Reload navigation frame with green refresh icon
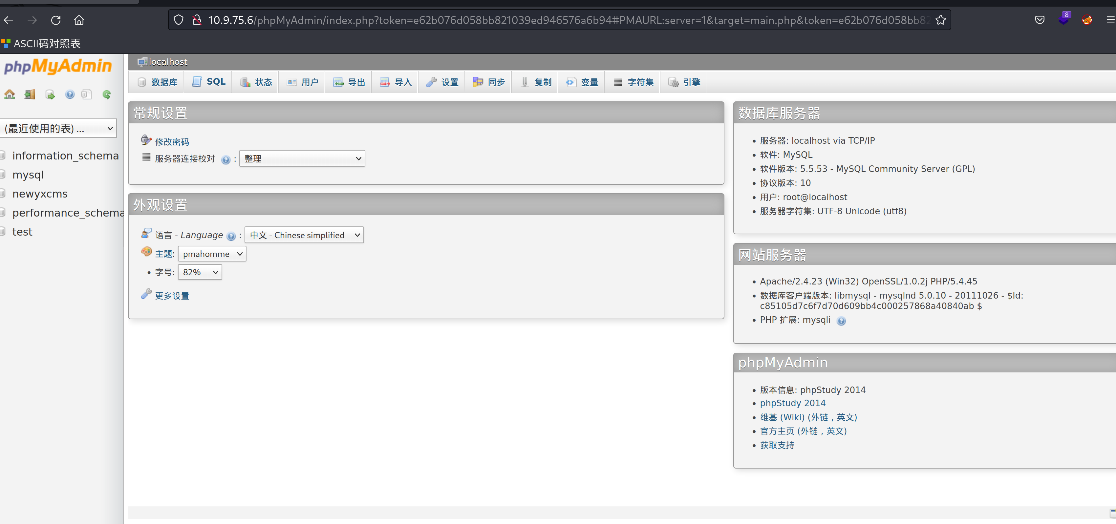Screen dimensions: 1116x524 tap(107, 94)
